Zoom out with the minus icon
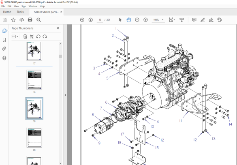Image resolution: width=237 pixels, height=165 pixels. [x=137, y=20]
